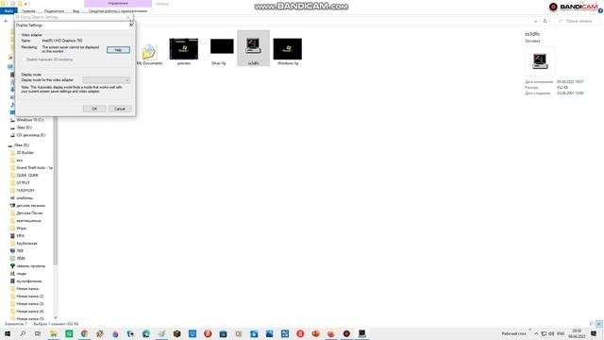Select the My Documents folder icon
This screenshot has height=340, width=604.
149,54
